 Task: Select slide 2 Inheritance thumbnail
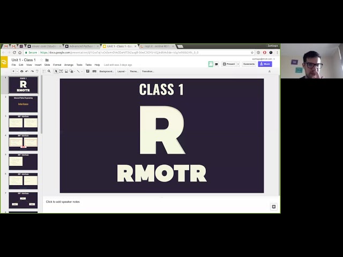coord(23,104)
